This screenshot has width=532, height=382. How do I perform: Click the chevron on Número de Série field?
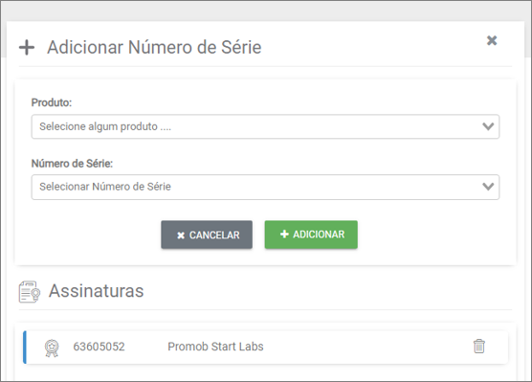click(x=488, y=187)
